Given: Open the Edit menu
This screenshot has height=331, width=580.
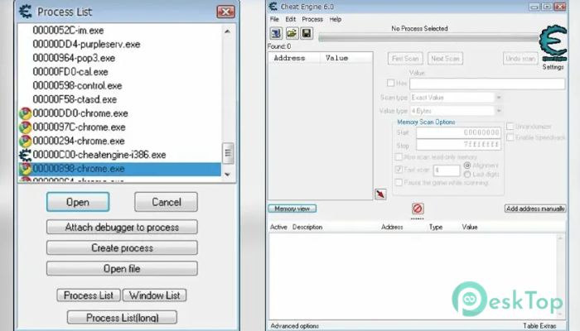Looking at the screenshot, I should click(290, 19).
